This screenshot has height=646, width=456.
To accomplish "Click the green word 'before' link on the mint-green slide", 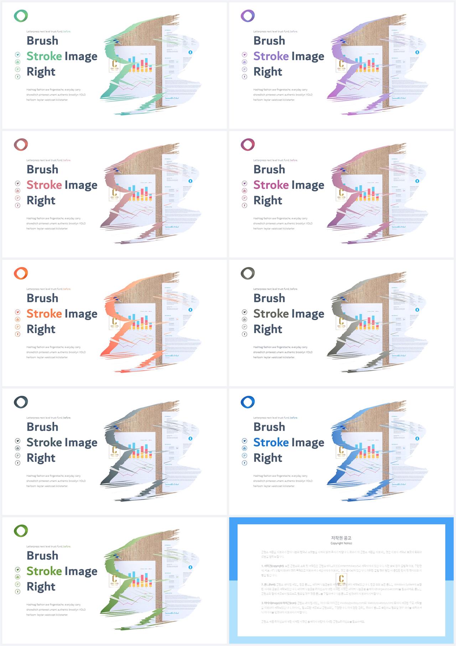I will [67, 31].
